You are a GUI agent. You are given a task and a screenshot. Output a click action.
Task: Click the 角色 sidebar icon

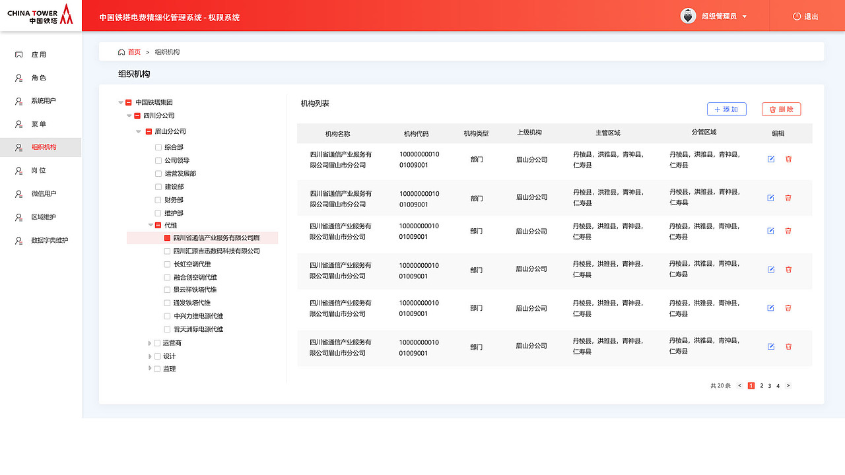coord(19,78)
